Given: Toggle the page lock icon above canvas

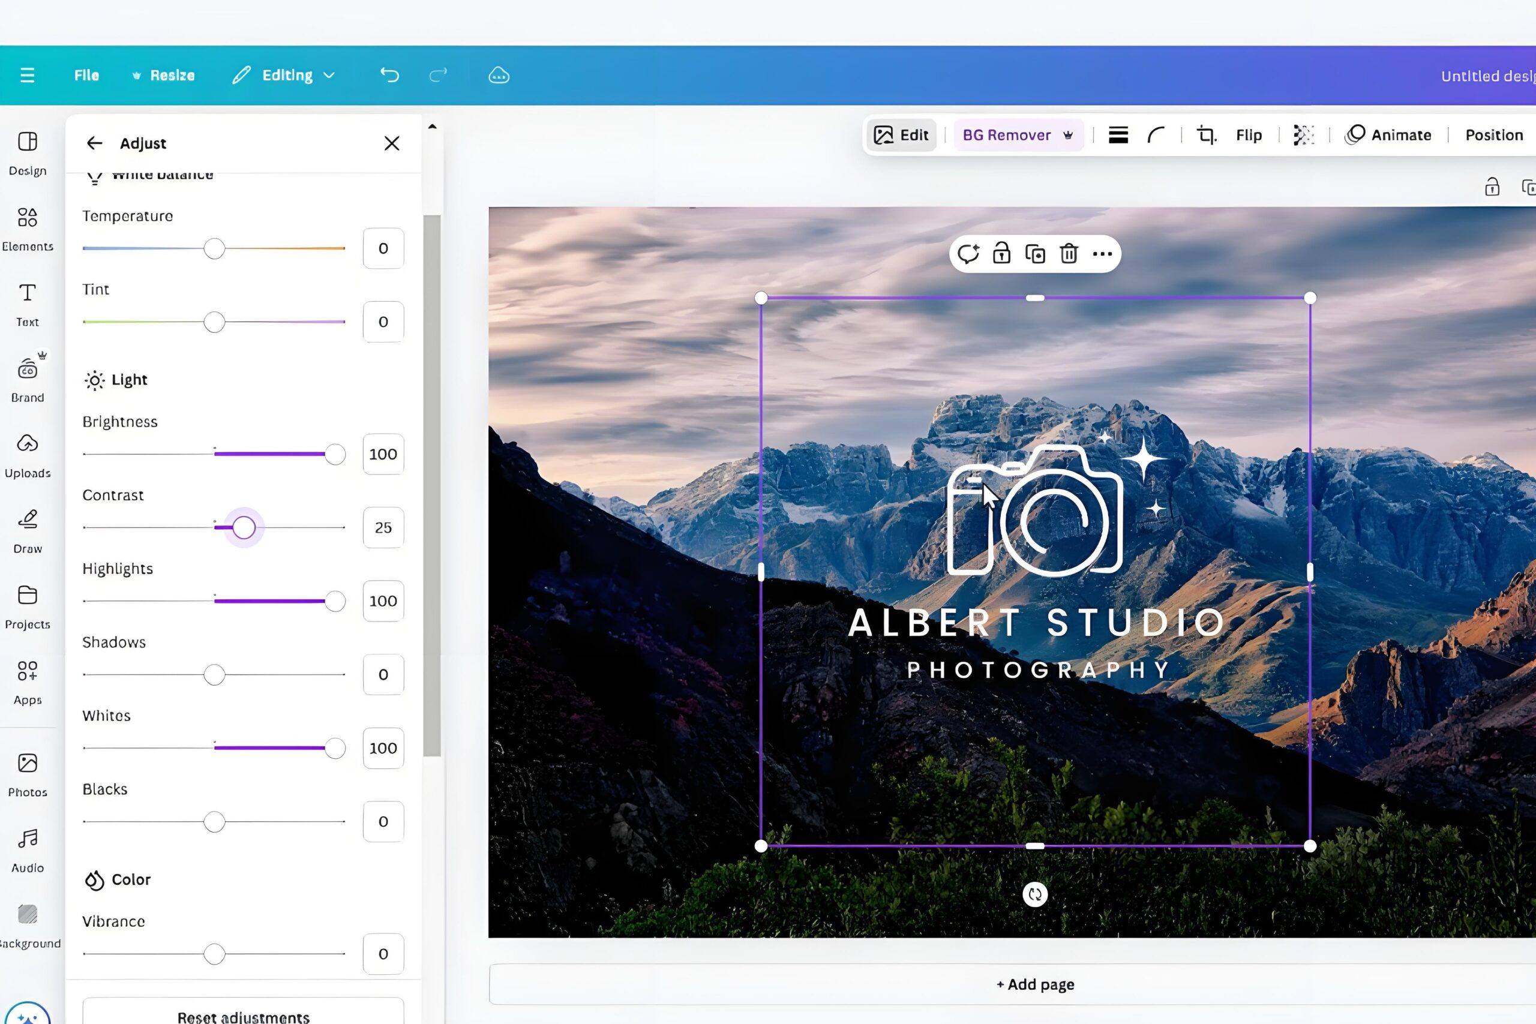Looking at the screenshot, I should (1492, 187).
